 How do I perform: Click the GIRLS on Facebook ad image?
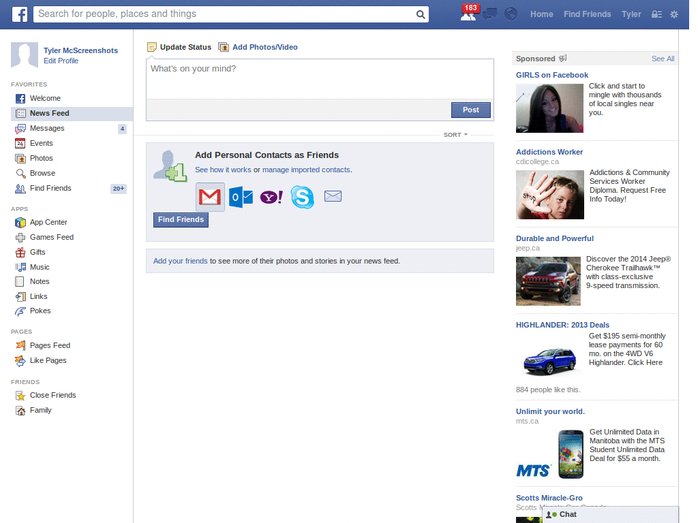tap(549, 108)
